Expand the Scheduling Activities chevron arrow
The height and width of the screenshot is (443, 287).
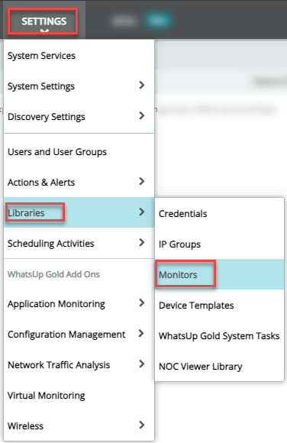(142, 242)
